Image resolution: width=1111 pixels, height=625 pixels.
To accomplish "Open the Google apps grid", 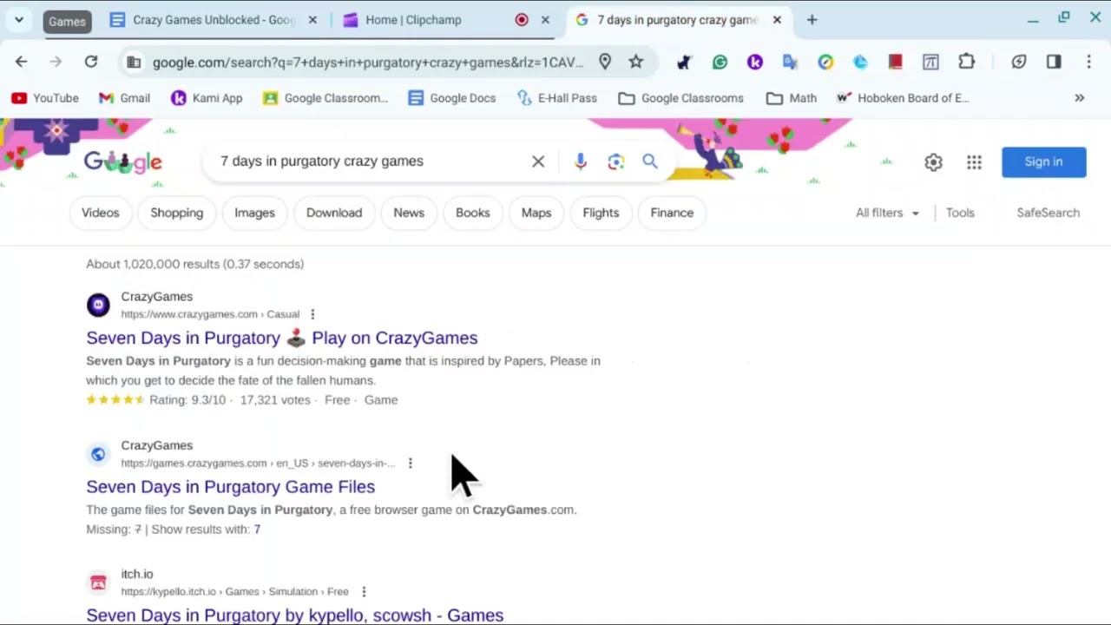I will click(x=974, y=162).
